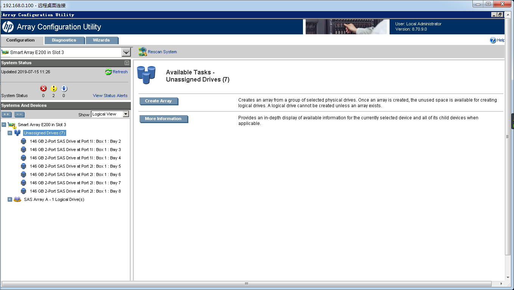Select SAS drive at Port 2I Bay 7
The image size is (514, 290).
[76, 183]
